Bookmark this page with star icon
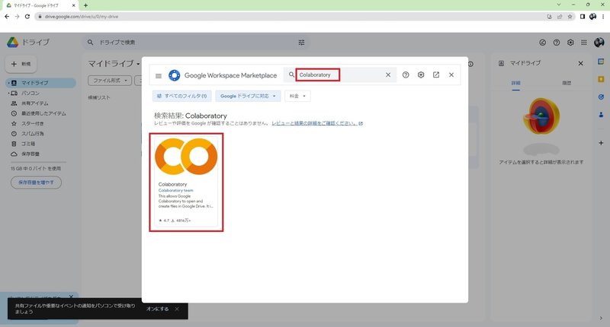The width and height of the screenshot is (610, 327). [570, 17]
